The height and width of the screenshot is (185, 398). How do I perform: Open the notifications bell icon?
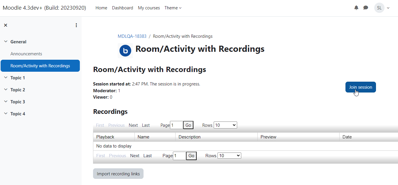pos(356,8)
